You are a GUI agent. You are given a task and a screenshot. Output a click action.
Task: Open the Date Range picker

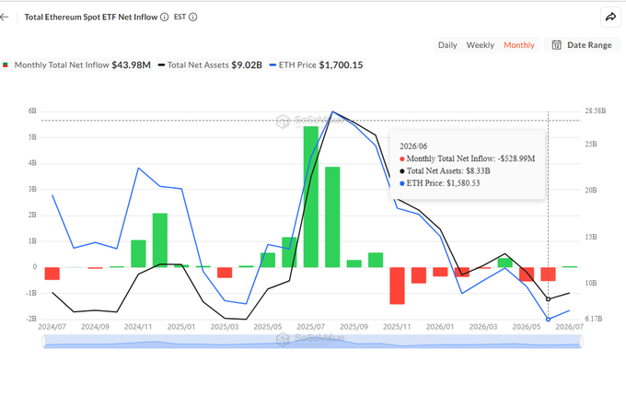(582, 45)
